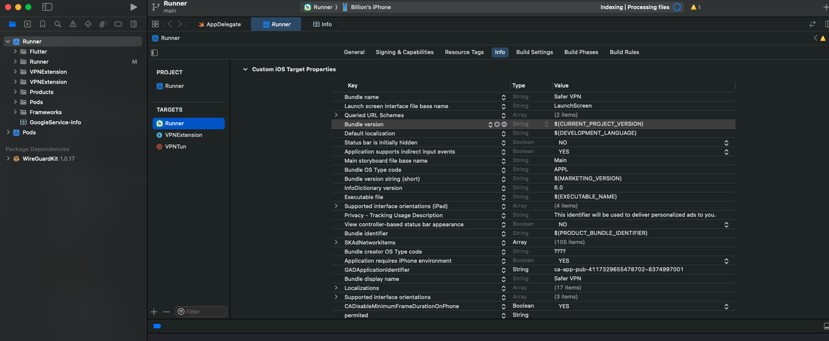Click the GADApplicationIdentifier value
Screen dimensions: 829x341
(619, 269)
